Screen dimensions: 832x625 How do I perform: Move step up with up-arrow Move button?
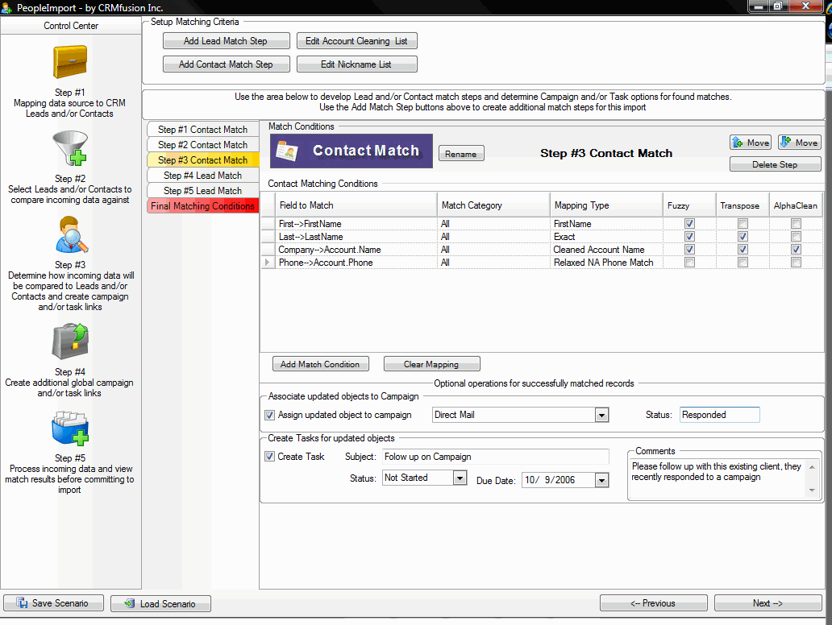point(751,143)
